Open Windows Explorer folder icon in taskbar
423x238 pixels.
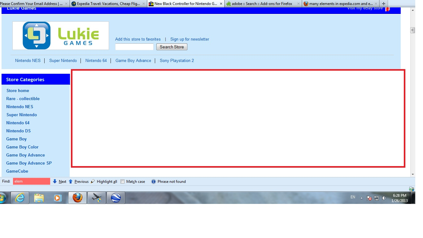point(39,198)
